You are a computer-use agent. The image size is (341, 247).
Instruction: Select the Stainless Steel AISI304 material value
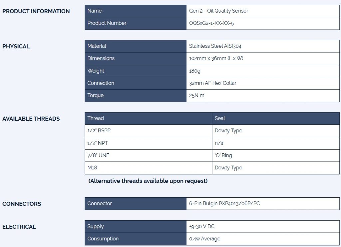[x=215, y=46]
